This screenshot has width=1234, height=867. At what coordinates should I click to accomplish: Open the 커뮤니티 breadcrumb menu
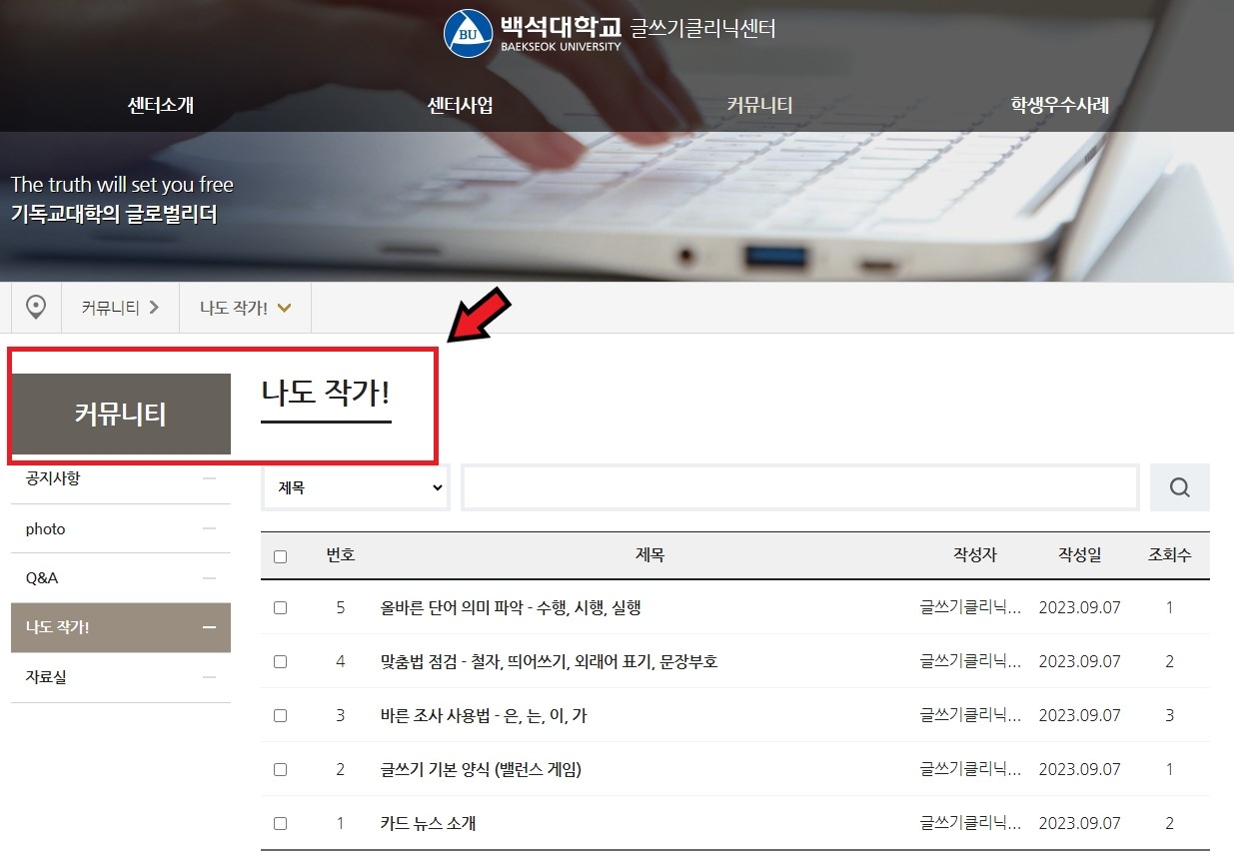[120, 308]
